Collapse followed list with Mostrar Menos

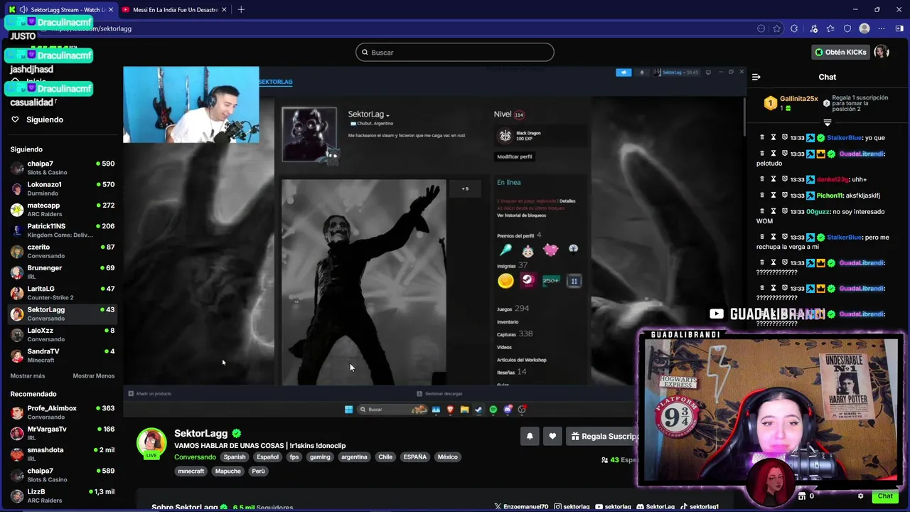[x=93, y=375]
